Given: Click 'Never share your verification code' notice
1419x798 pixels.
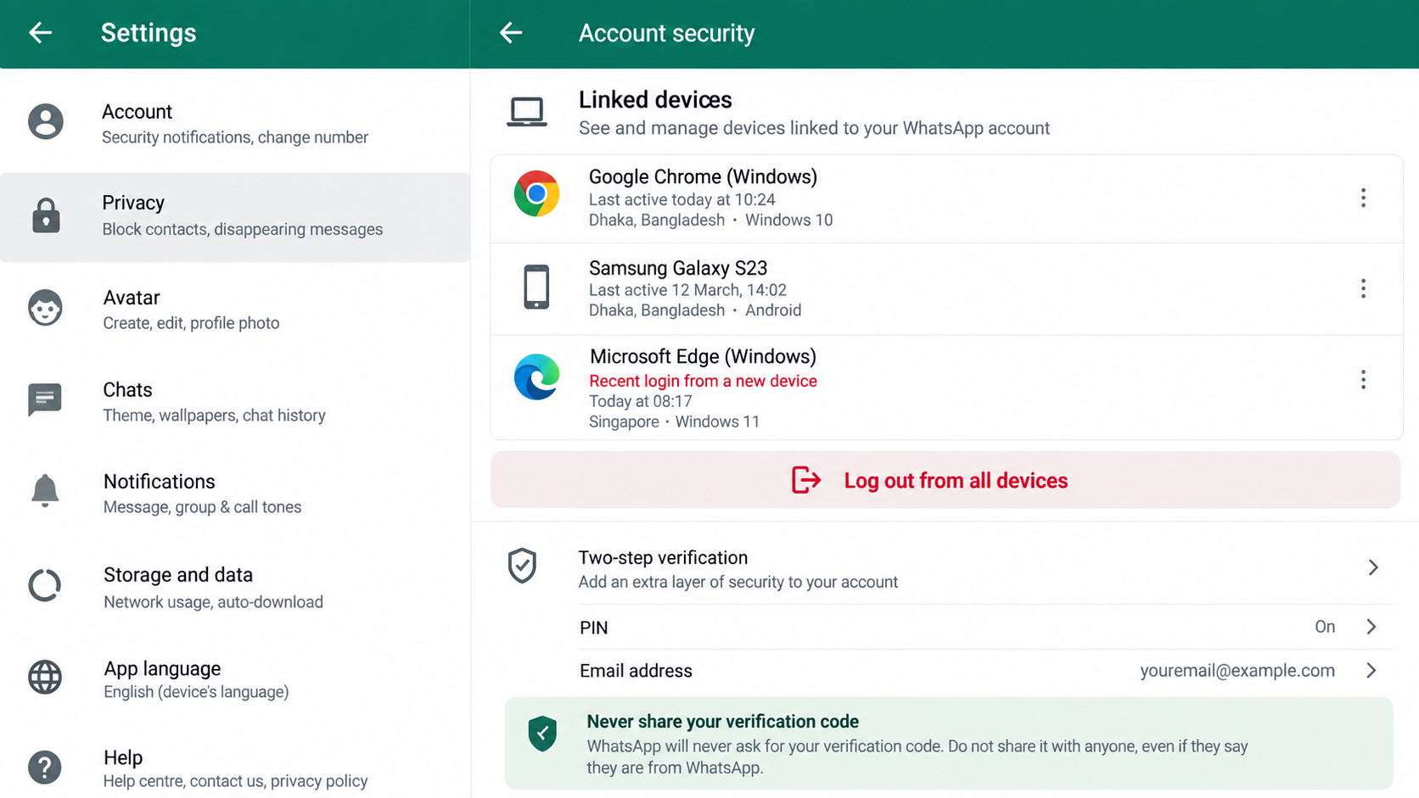Looking at the screenshot, I should pyautogui.click(x=949, y=744).
